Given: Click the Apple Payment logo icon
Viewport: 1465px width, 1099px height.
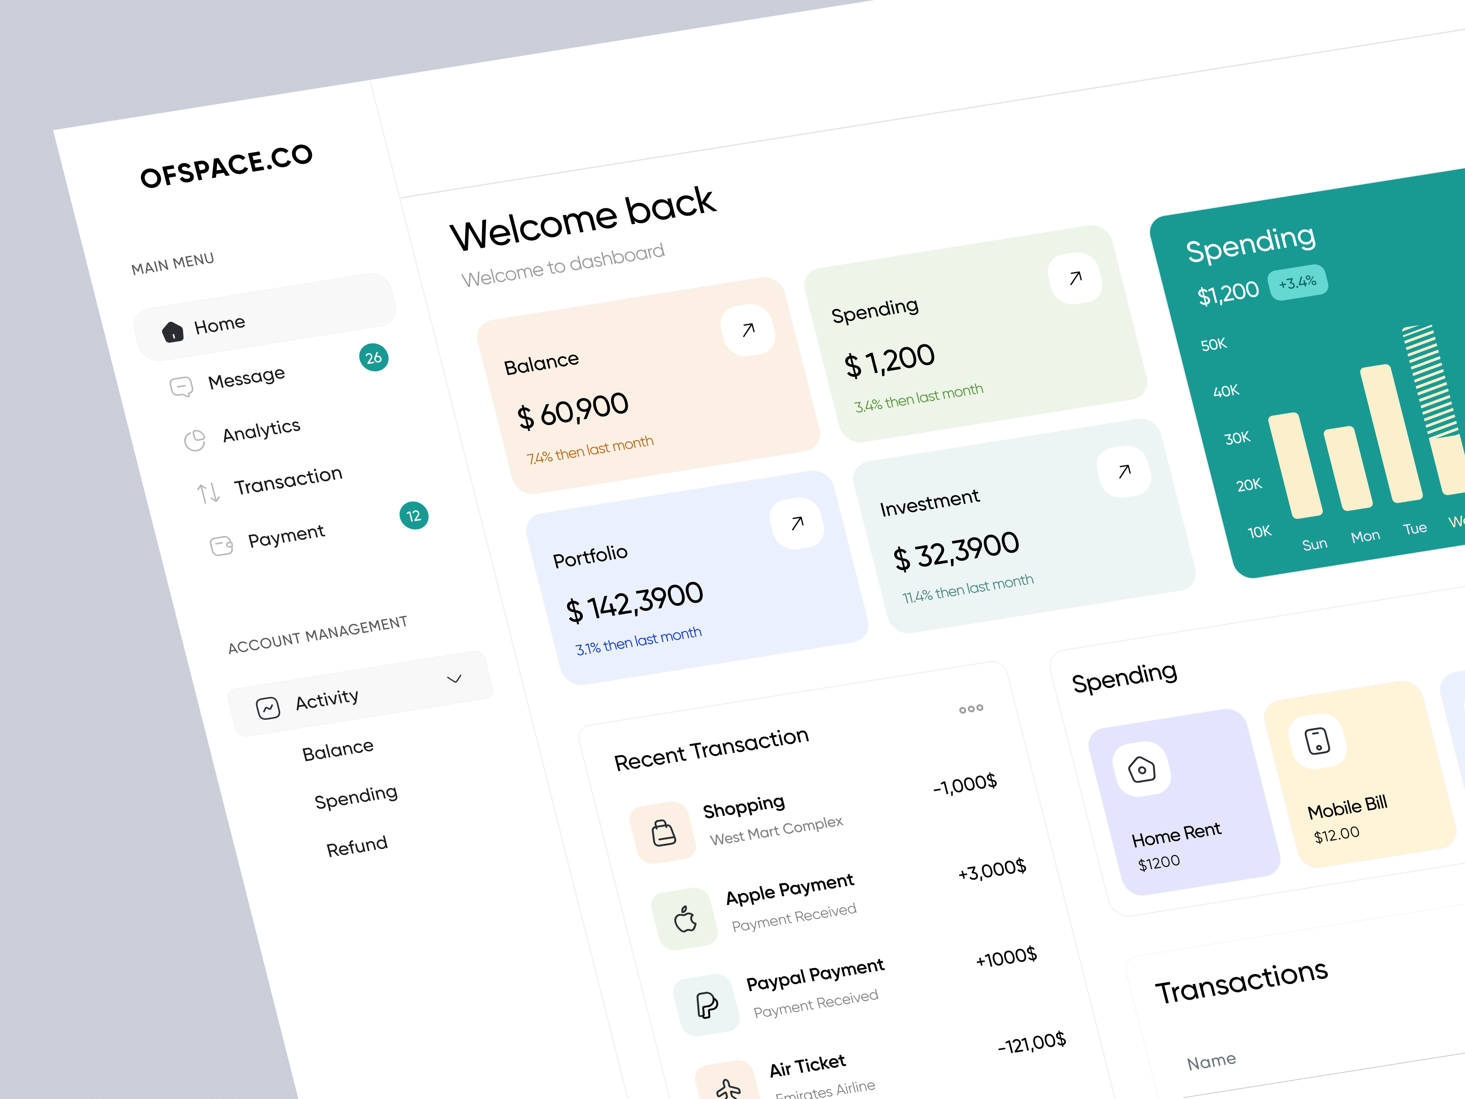Looking at the screenshot, I should pyautogui.click(x=685, y=919).
